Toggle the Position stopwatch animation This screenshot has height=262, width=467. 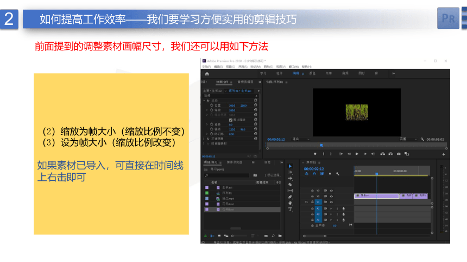pyautogui.click(x=211, y=105)
